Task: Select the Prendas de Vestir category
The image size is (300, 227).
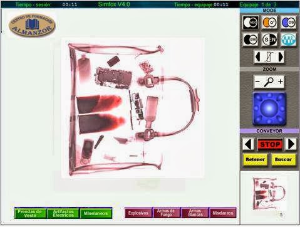Action: pos(31,213)
